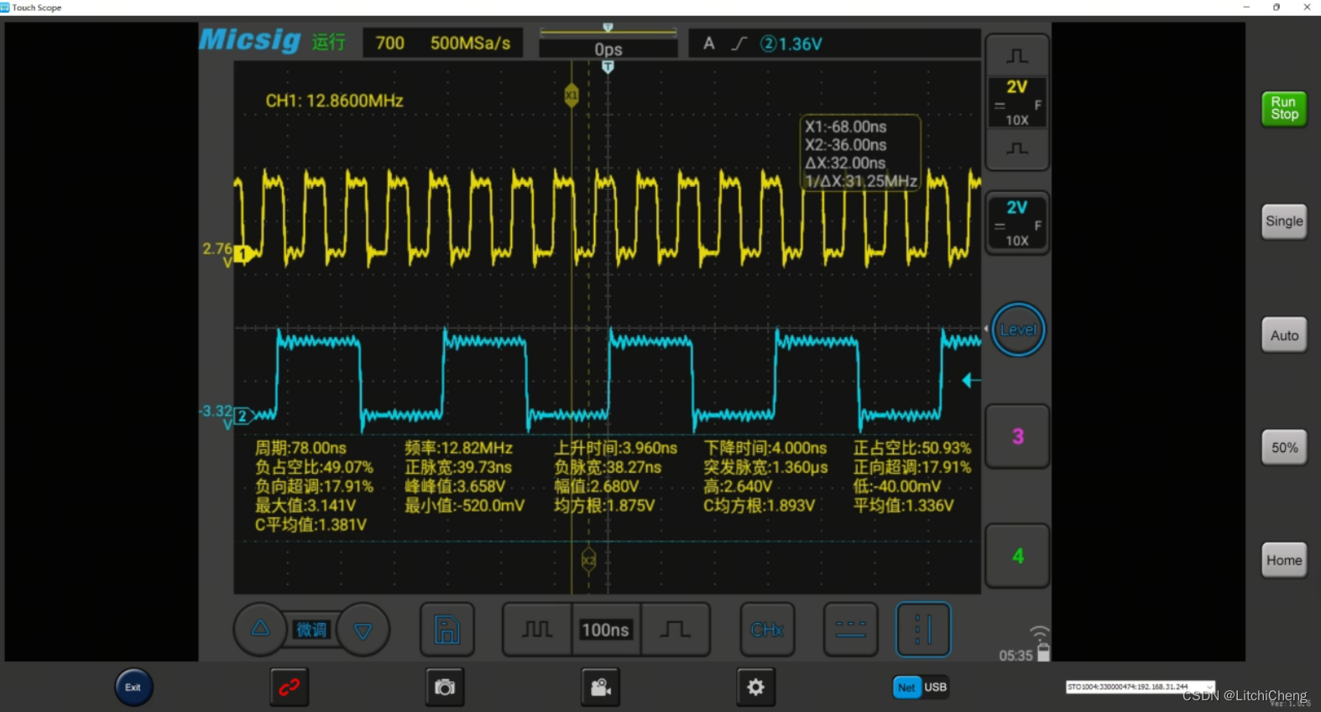Image resolution: width=1321 pixels, height=712 pixels.
Task: Click the CH1 ground level marker
Action: point(245,253)
